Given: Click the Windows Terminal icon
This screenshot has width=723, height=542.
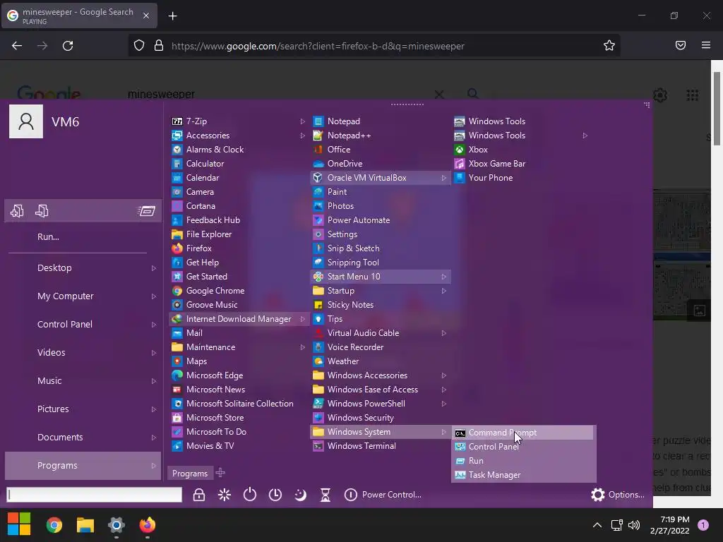Looking at the screenshot, I should pyautogui.click(x=318, y=446).
